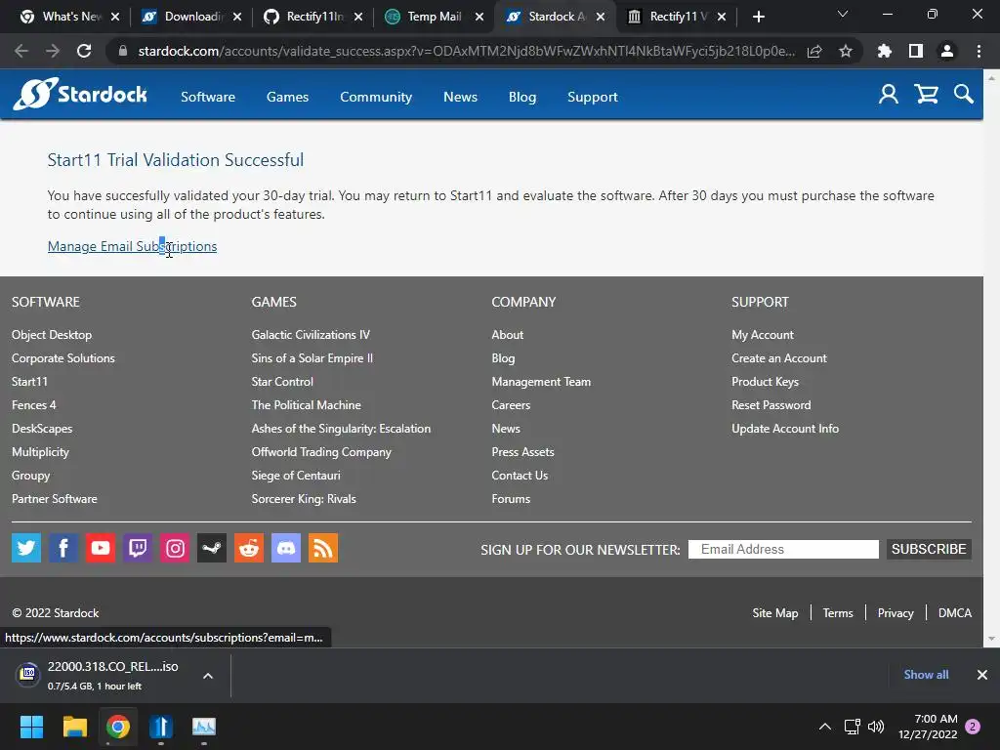Image resolution: width=1000 pixels, height=750 pixels.
Task: Click the Site Map footer link
Action: (774, 613)
